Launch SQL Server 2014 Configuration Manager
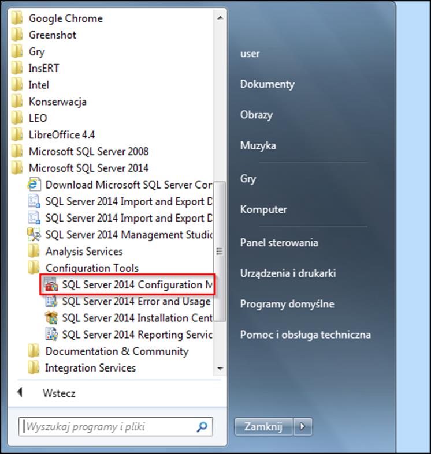The image size is (431, 454). pyautogui.click(x=128, y=284)
